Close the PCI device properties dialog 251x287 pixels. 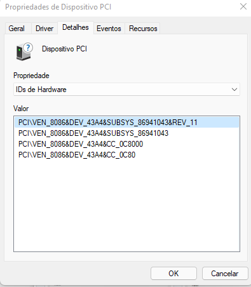243,6
